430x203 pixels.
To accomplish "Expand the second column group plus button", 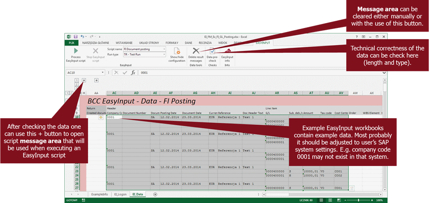I will [x=96, y=80].
